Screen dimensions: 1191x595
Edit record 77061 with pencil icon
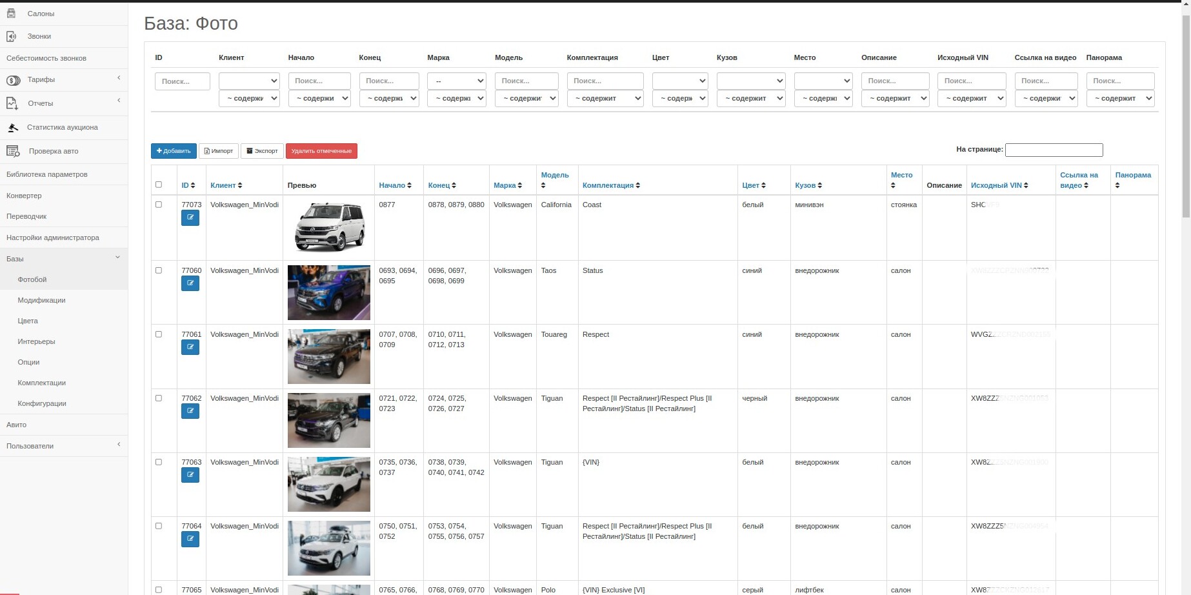click(190, 347)
